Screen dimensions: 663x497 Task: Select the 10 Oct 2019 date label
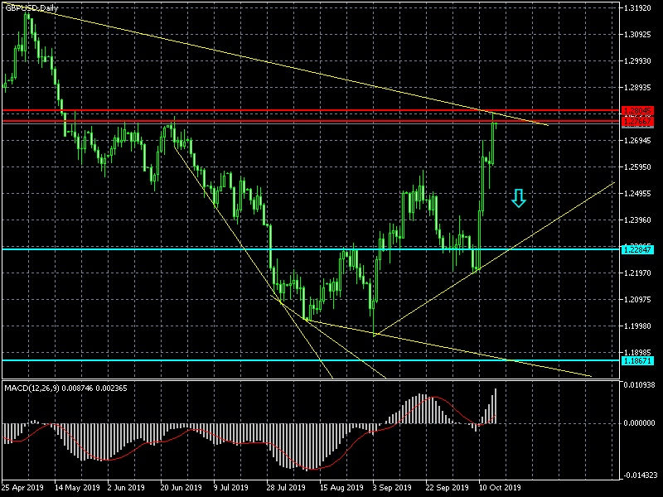[500, 488]
